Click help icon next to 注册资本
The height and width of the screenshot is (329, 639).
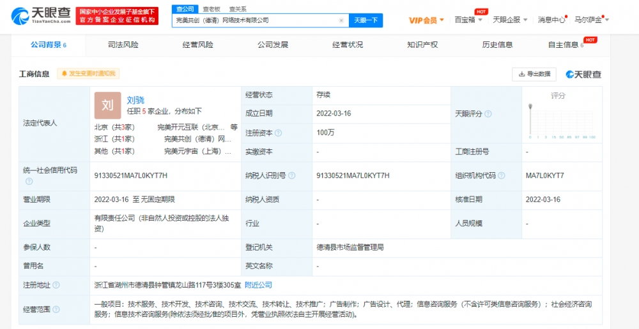(279, 133)
